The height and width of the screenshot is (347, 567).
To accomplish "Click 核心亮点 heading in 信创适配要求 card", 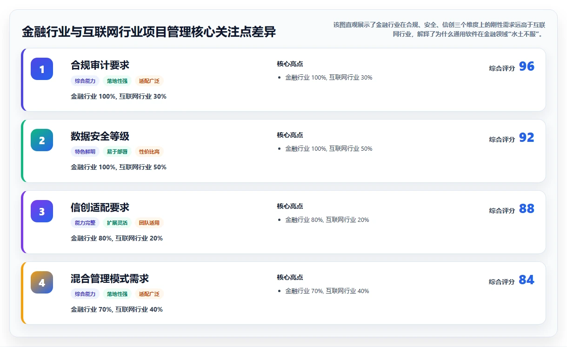I will 290,206.
